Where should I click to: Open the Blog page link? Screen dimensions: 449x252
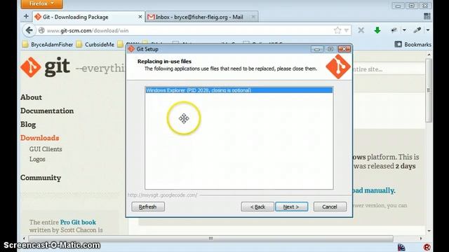(x=28, y=125)
